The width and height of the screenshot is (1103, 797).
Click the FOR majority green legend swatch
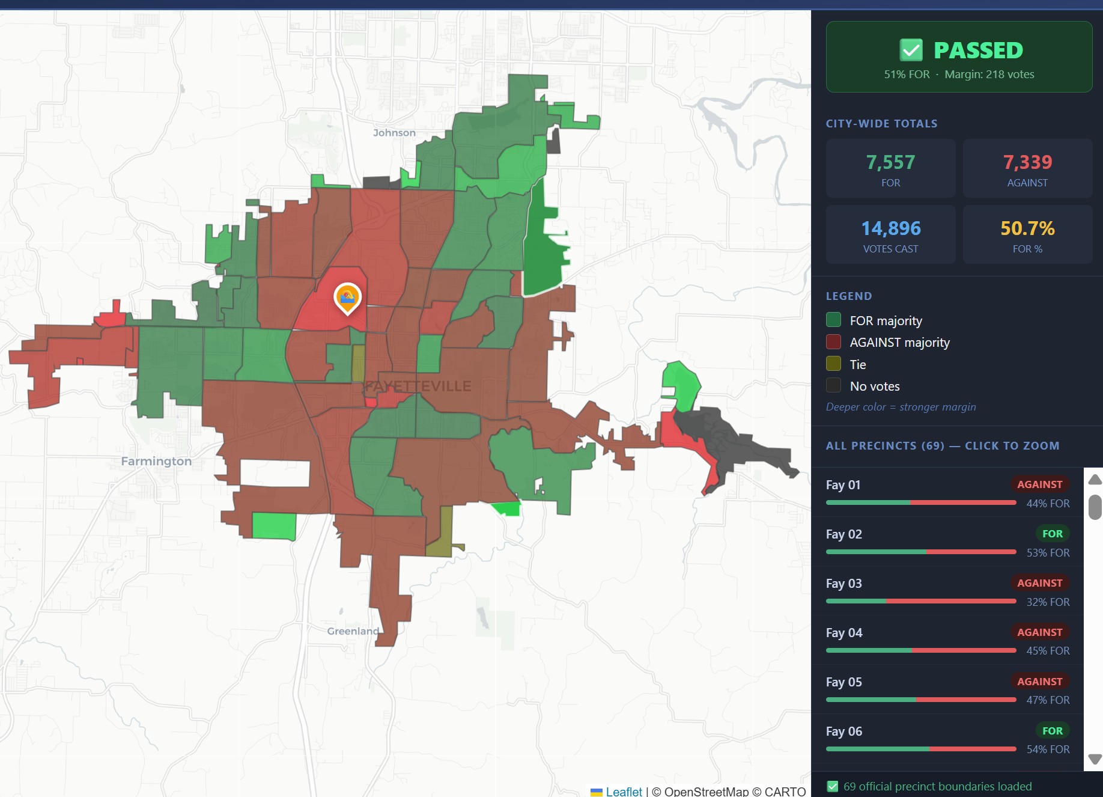[x=833, y=320]
